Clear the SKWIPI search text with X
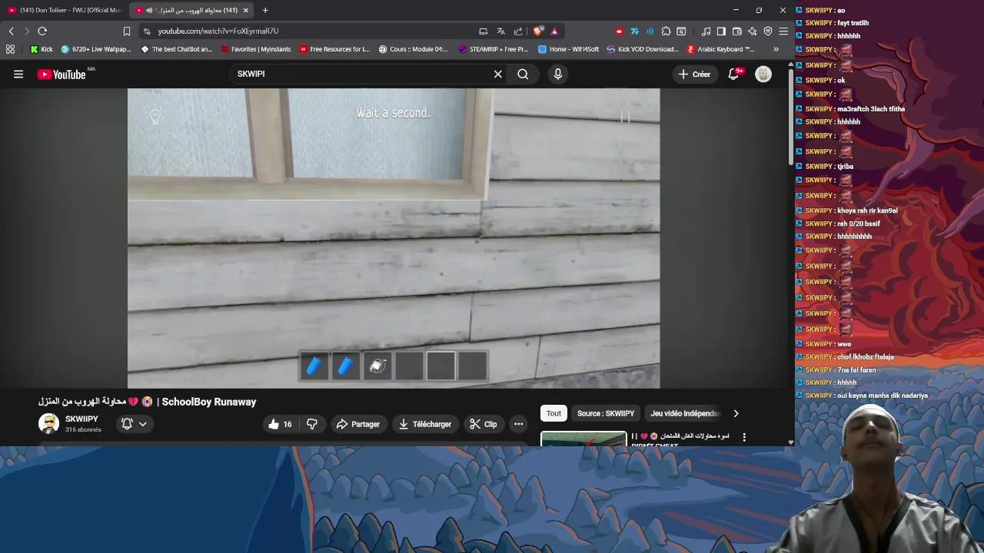Viewport: 984px width, 553px height. [497, 74]
